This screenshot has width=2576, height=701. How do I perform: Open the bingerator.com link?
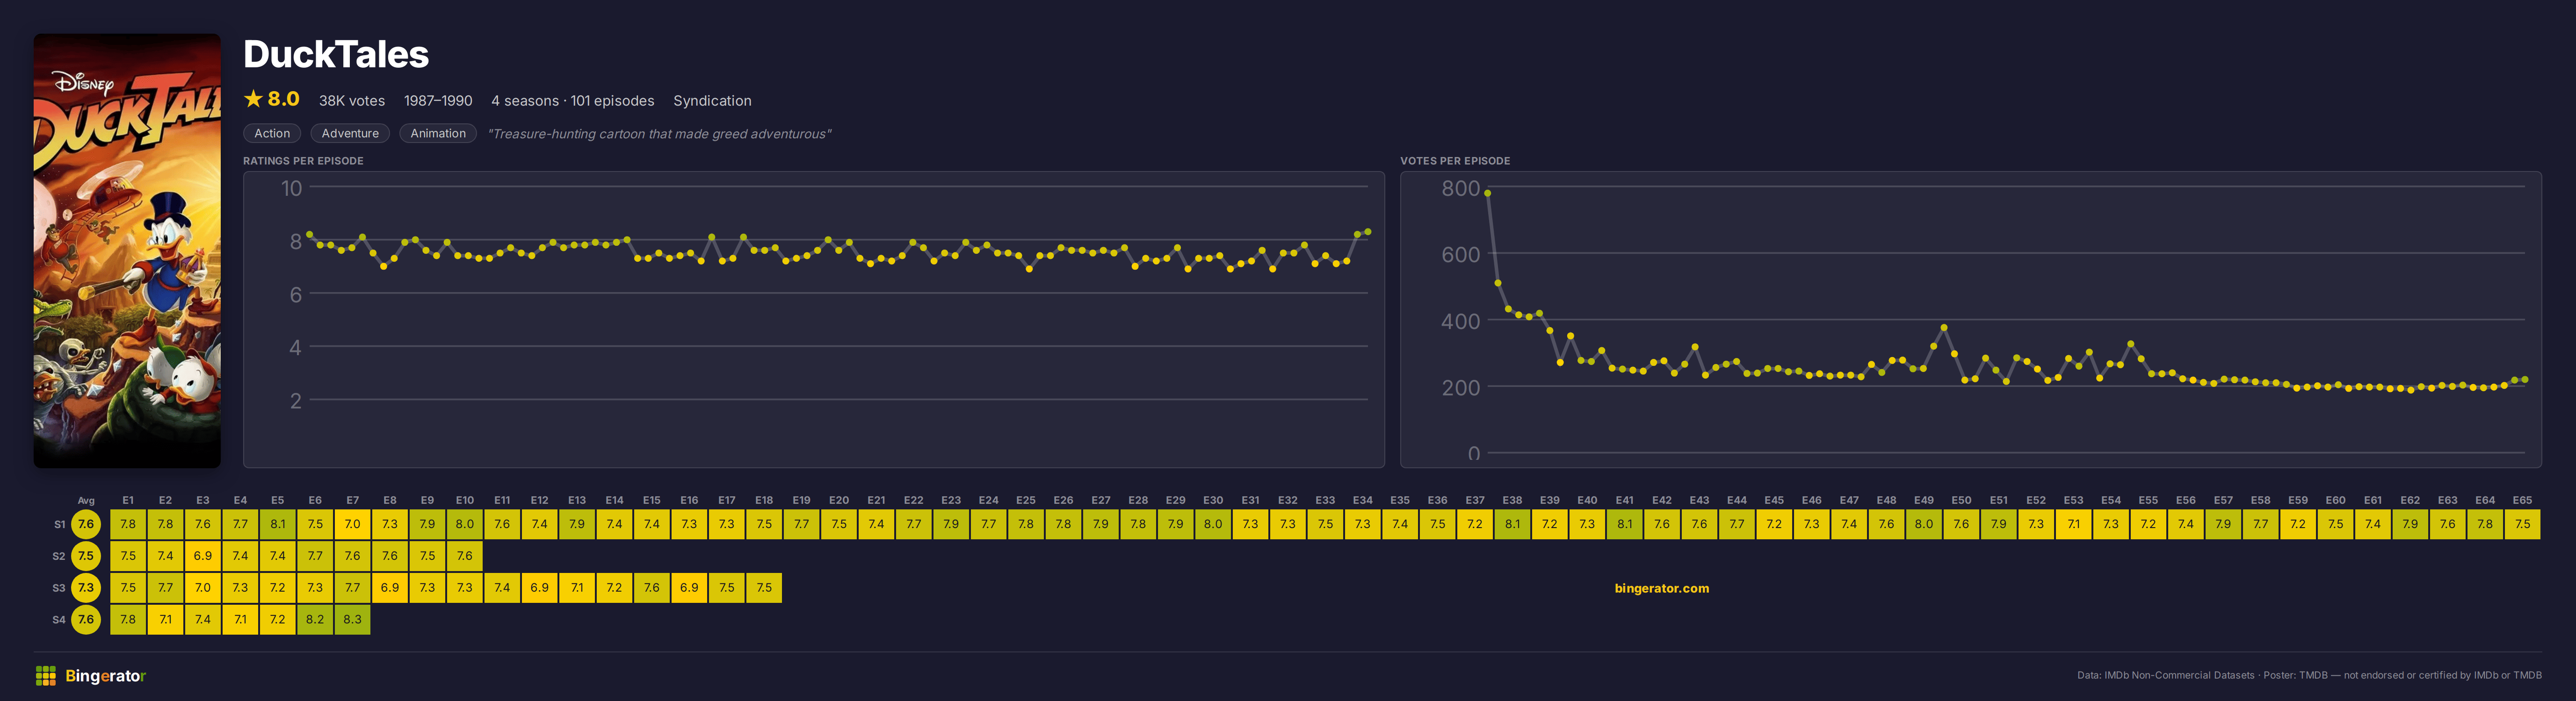coord(1661,588)
